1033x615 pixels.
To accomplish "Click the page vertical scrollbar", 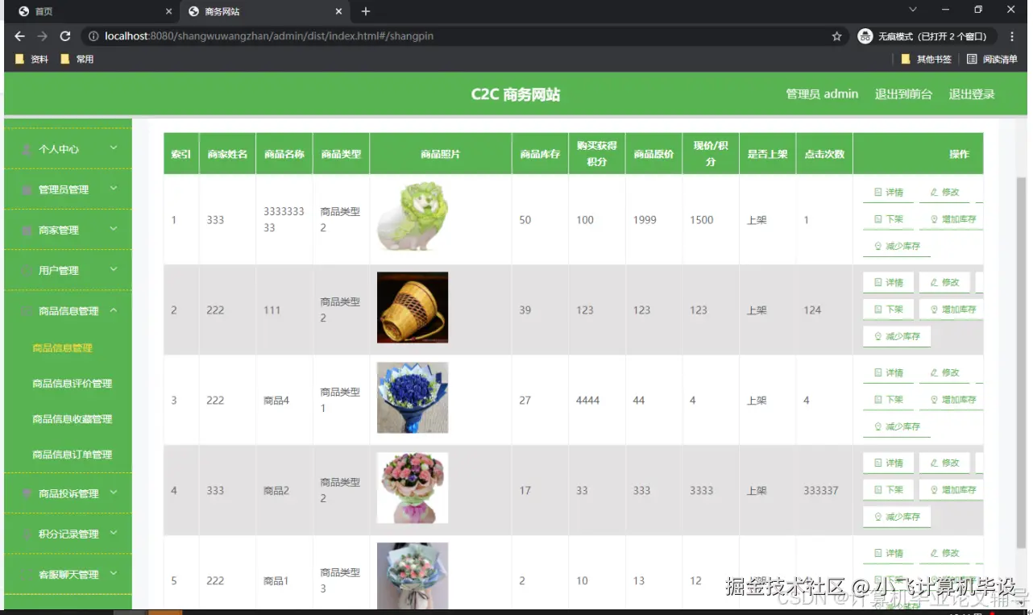I will (x=1022, y=363).
